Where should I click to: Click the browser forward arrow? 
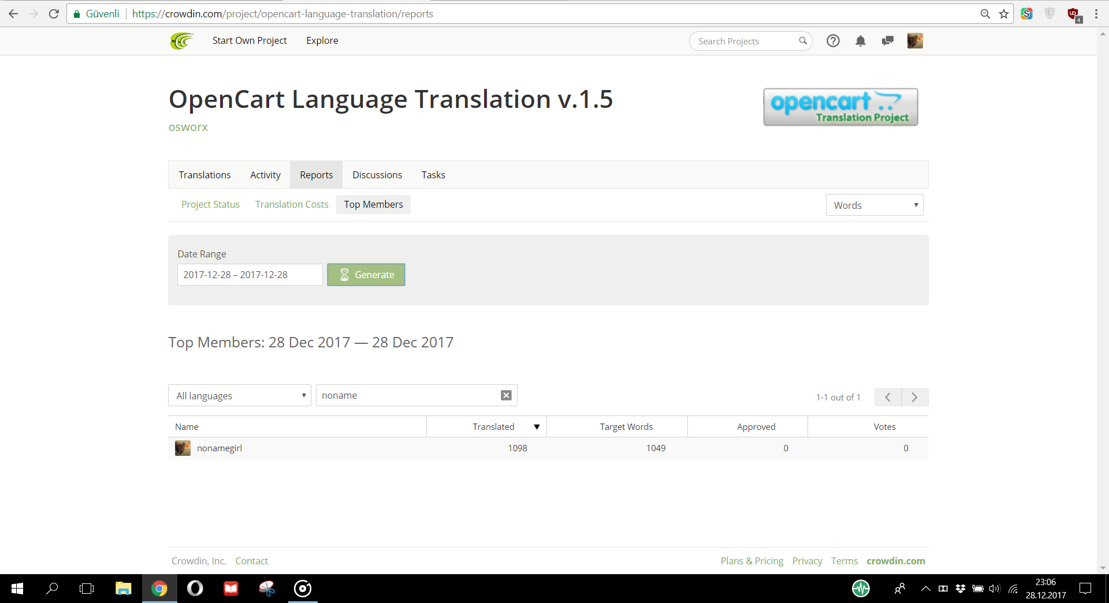coord(34,14)
